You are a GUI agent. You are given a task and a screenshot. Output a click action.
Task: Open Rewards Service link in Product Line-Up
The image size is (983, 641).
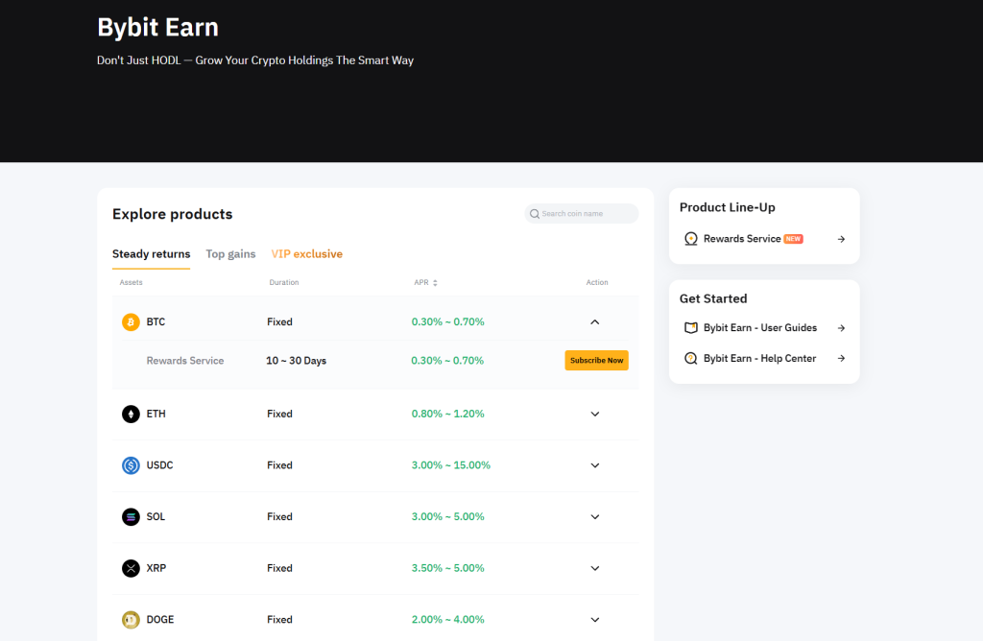coord(763,239)
